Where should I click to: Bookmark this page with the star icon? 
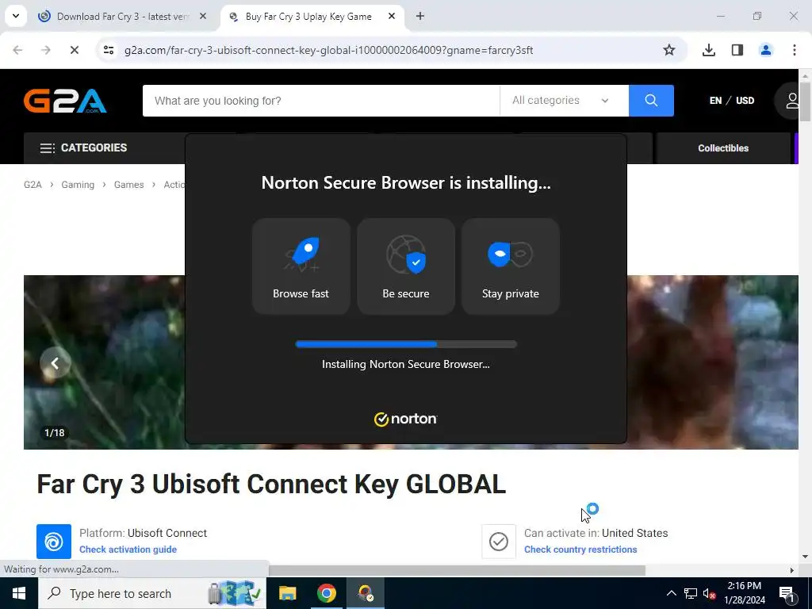click(x=669, y=50)
